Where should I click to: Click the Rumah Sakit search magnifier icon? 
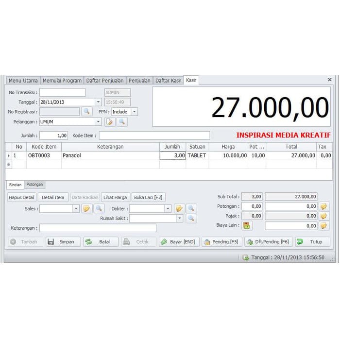click(x=191, y=219)
